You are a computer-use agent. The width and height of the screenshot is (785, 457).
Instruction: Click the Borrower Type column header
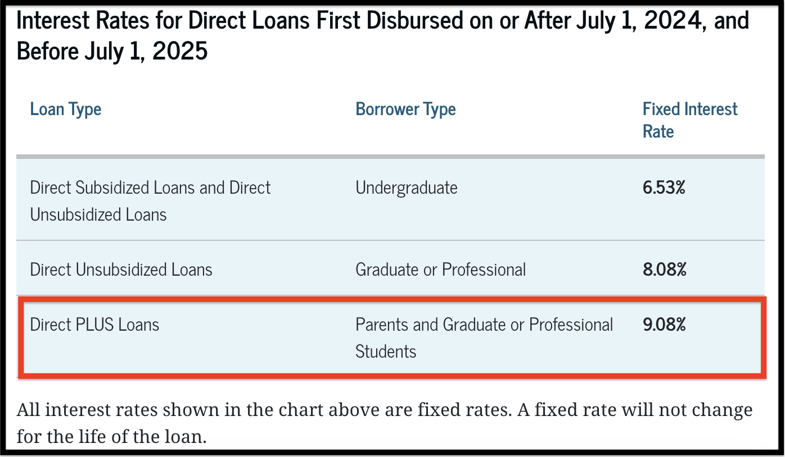pos(405,109)
